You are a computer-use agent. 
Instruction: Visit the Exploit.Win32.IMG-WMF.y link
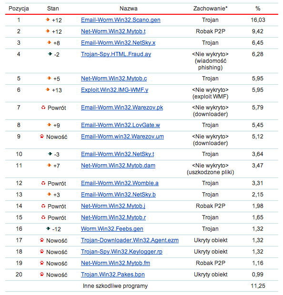[x=114, y=90]
